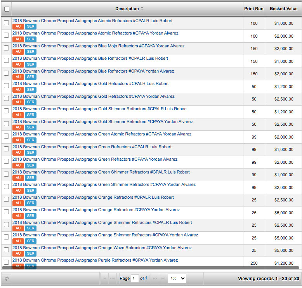Click the Print Run column header
Screen dimensions: 302x288
click(253, 9)
